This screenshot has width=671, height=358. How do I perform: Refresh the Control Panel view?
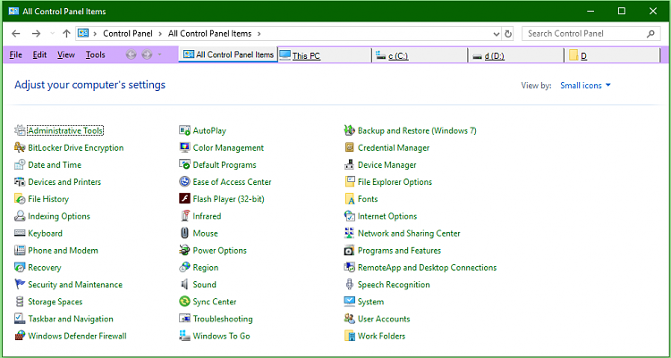tap(508, 34)
